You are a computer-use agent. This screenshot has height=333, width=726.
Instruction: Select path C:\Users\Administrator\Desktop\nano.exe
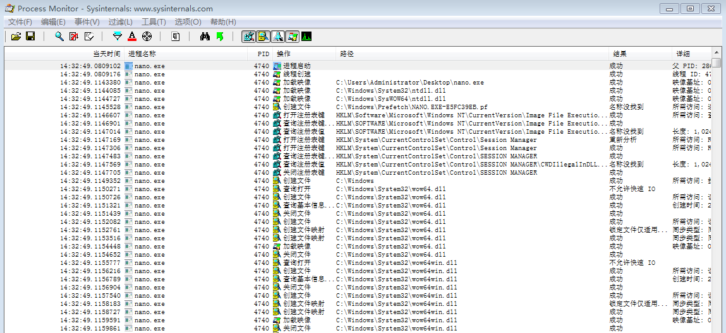click(410, 82)
